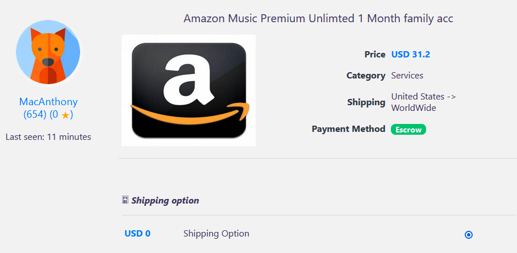The width and height of the screenshot is (517, 253).
Task: Click the orange star rating icon
Action: pos(65,115)
